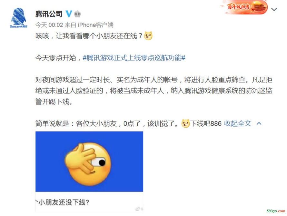Open the 腾讯公司 profile name
The height and width of the screenshot is (216, 287).
[x=49, y=14]
